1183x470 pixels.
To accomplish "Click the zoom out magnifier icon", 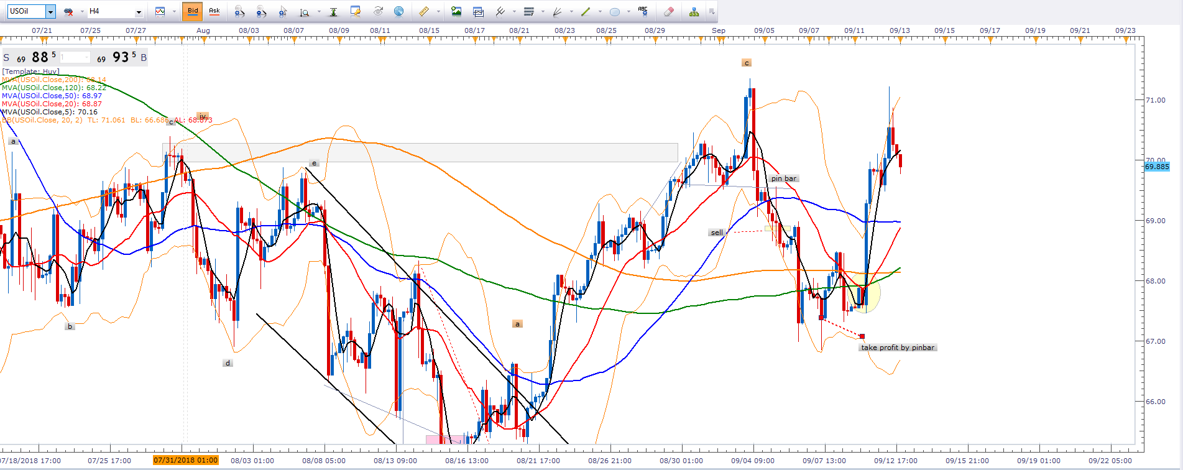I will [x=261, y=11].
